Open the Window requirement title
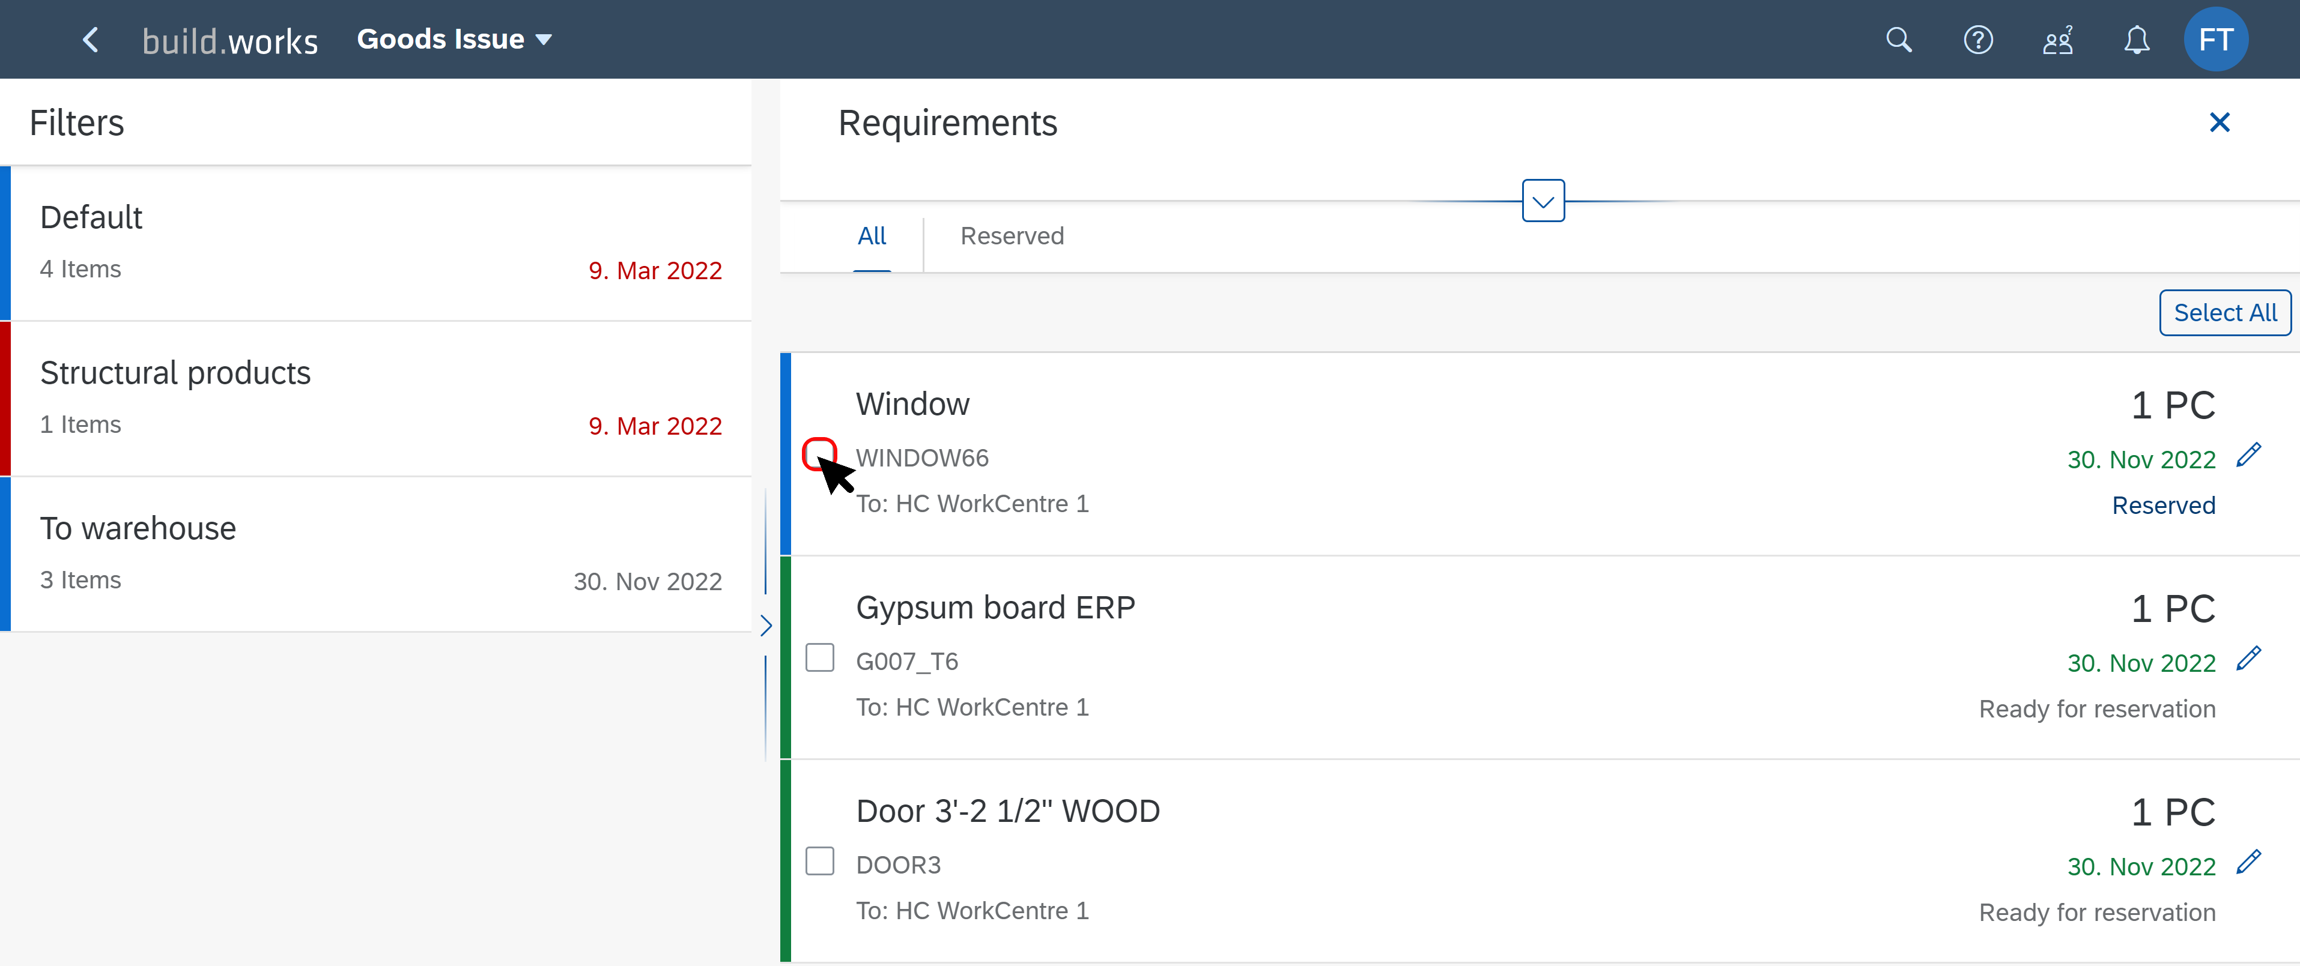This screenshot has width=2300, height=966. pyautogui.click(x=912, y=403)
